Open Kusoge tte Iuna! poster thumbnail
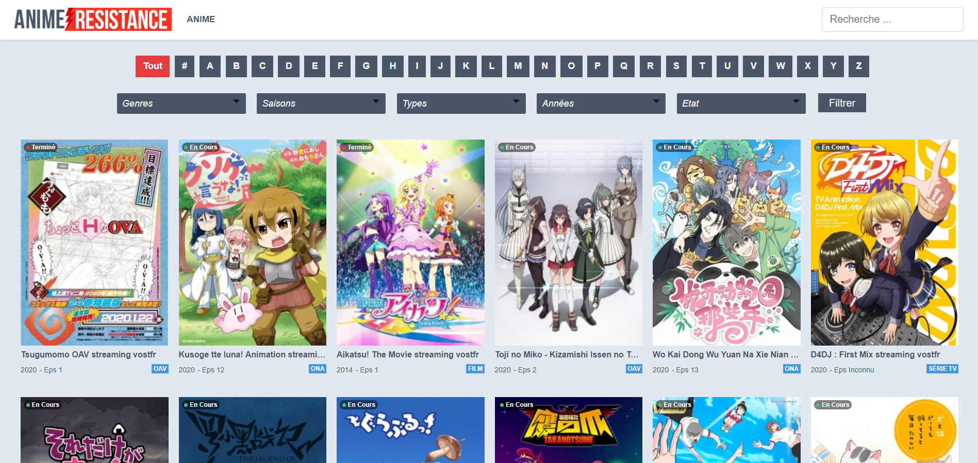 (x=253, y=243)
